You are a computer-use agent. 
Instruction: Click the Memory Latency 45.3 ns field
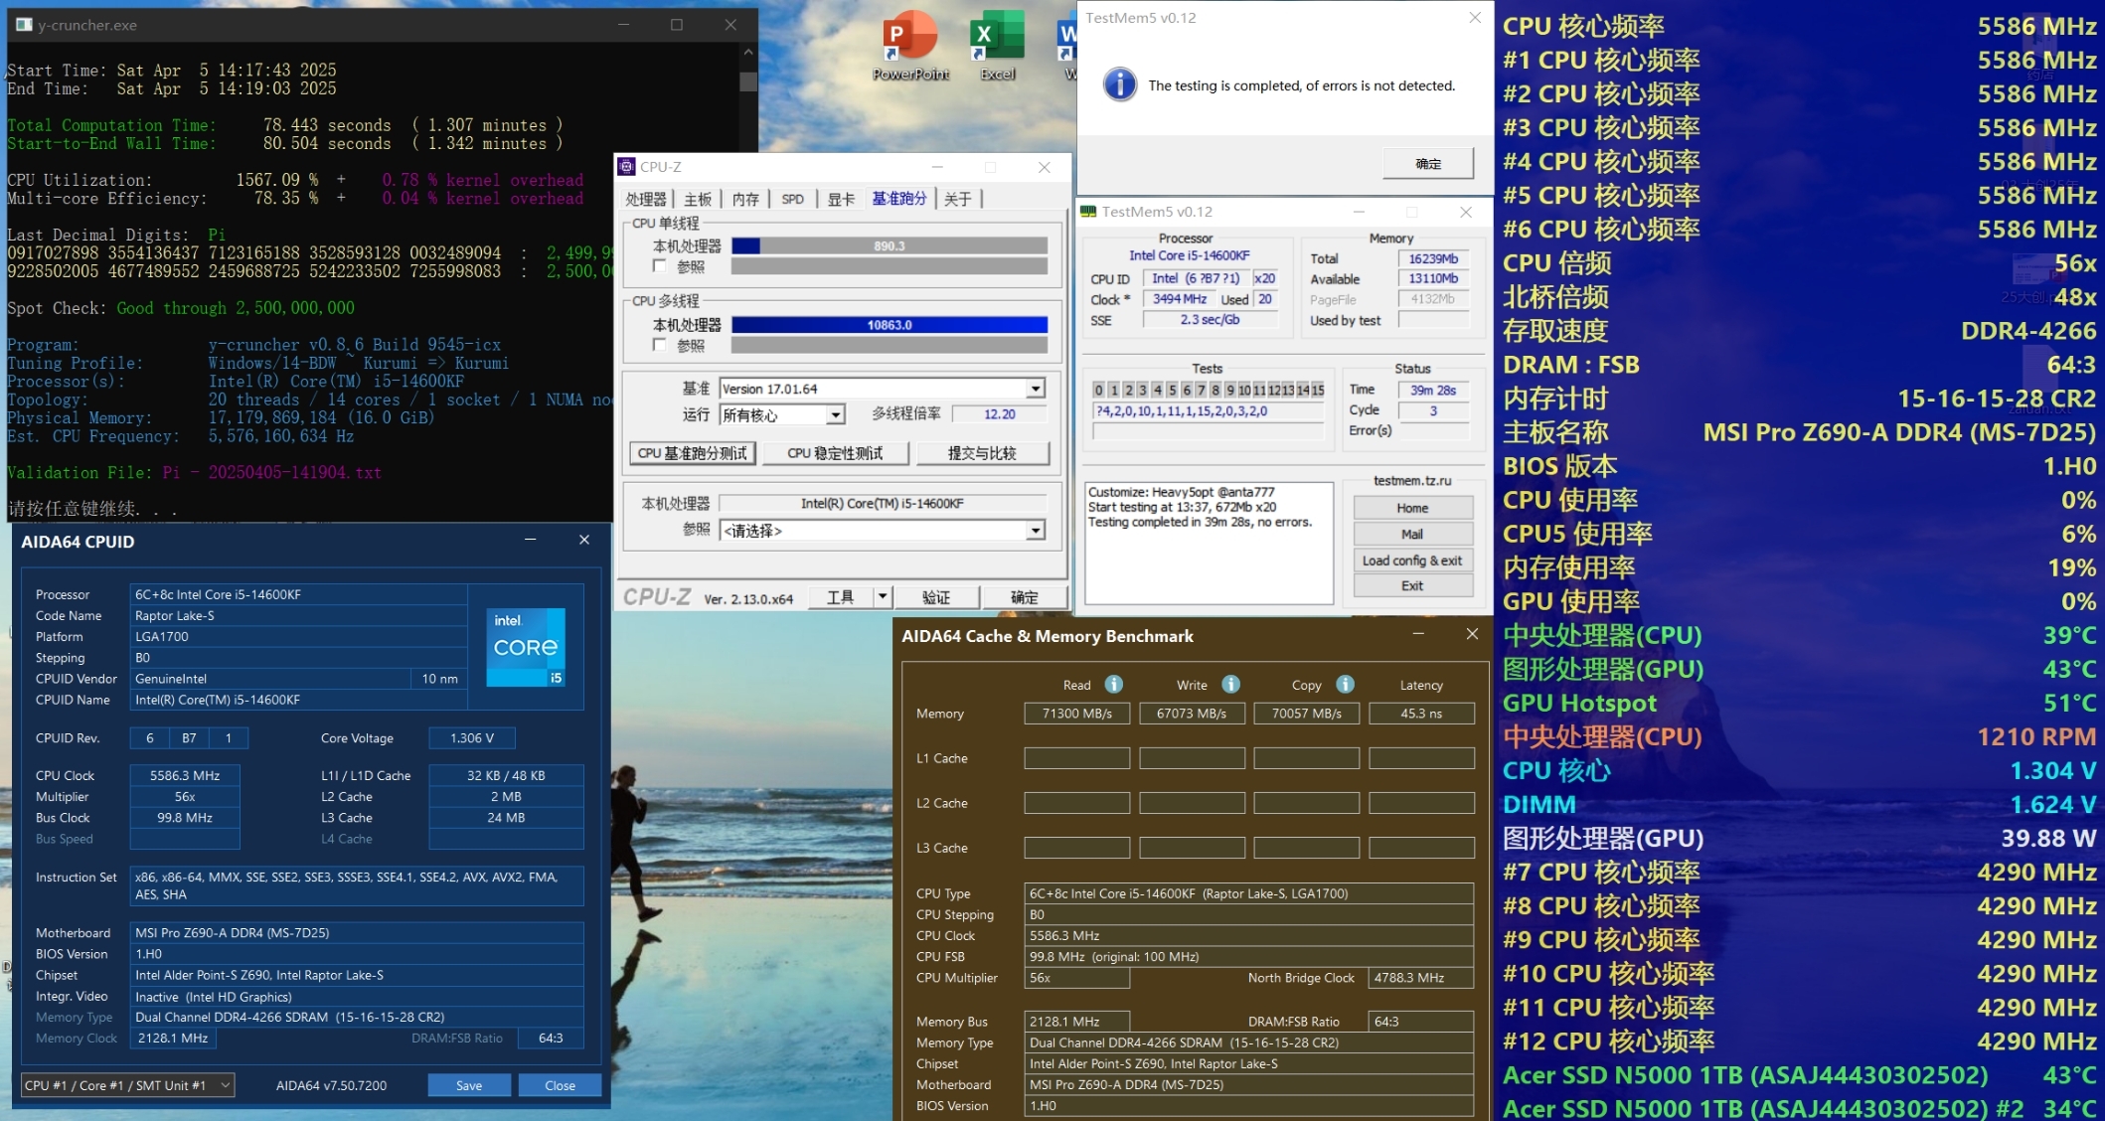pyautogui.click(x=1421, y=714)
